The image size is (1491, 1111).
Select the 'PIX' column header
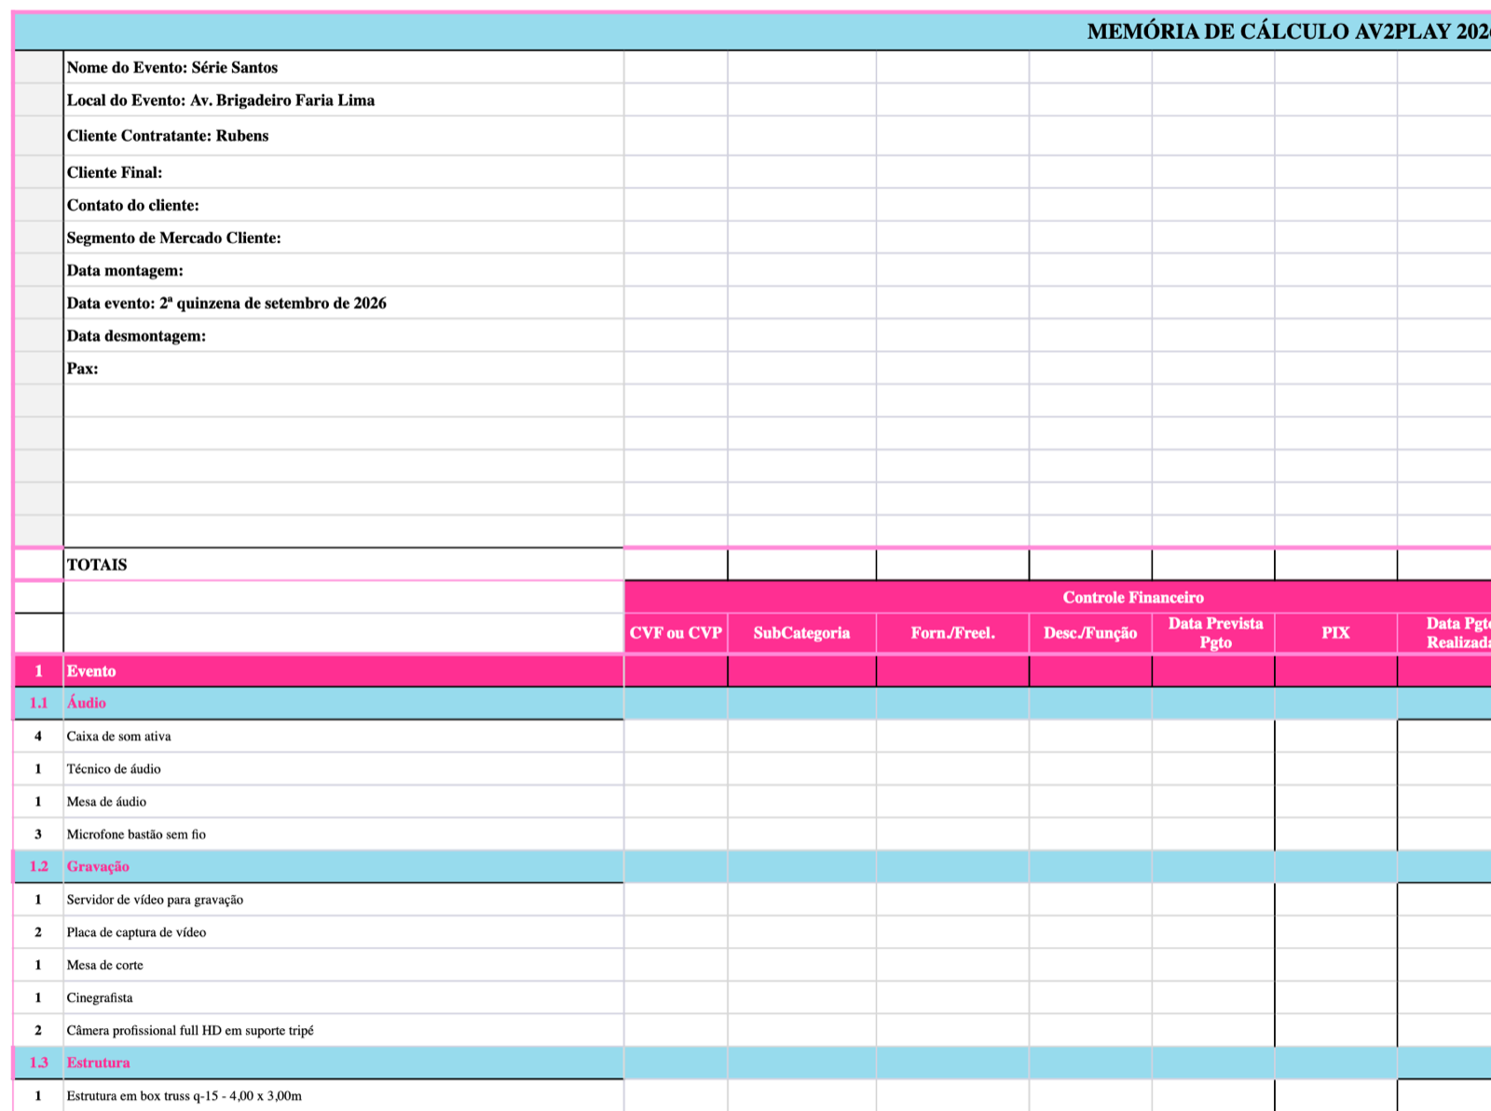(1335, 633)
